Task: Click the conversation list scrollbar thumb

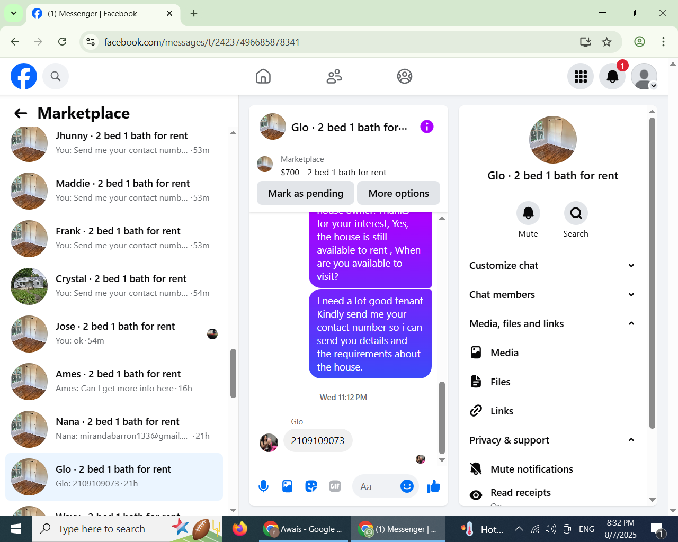Action: point(233,373)
